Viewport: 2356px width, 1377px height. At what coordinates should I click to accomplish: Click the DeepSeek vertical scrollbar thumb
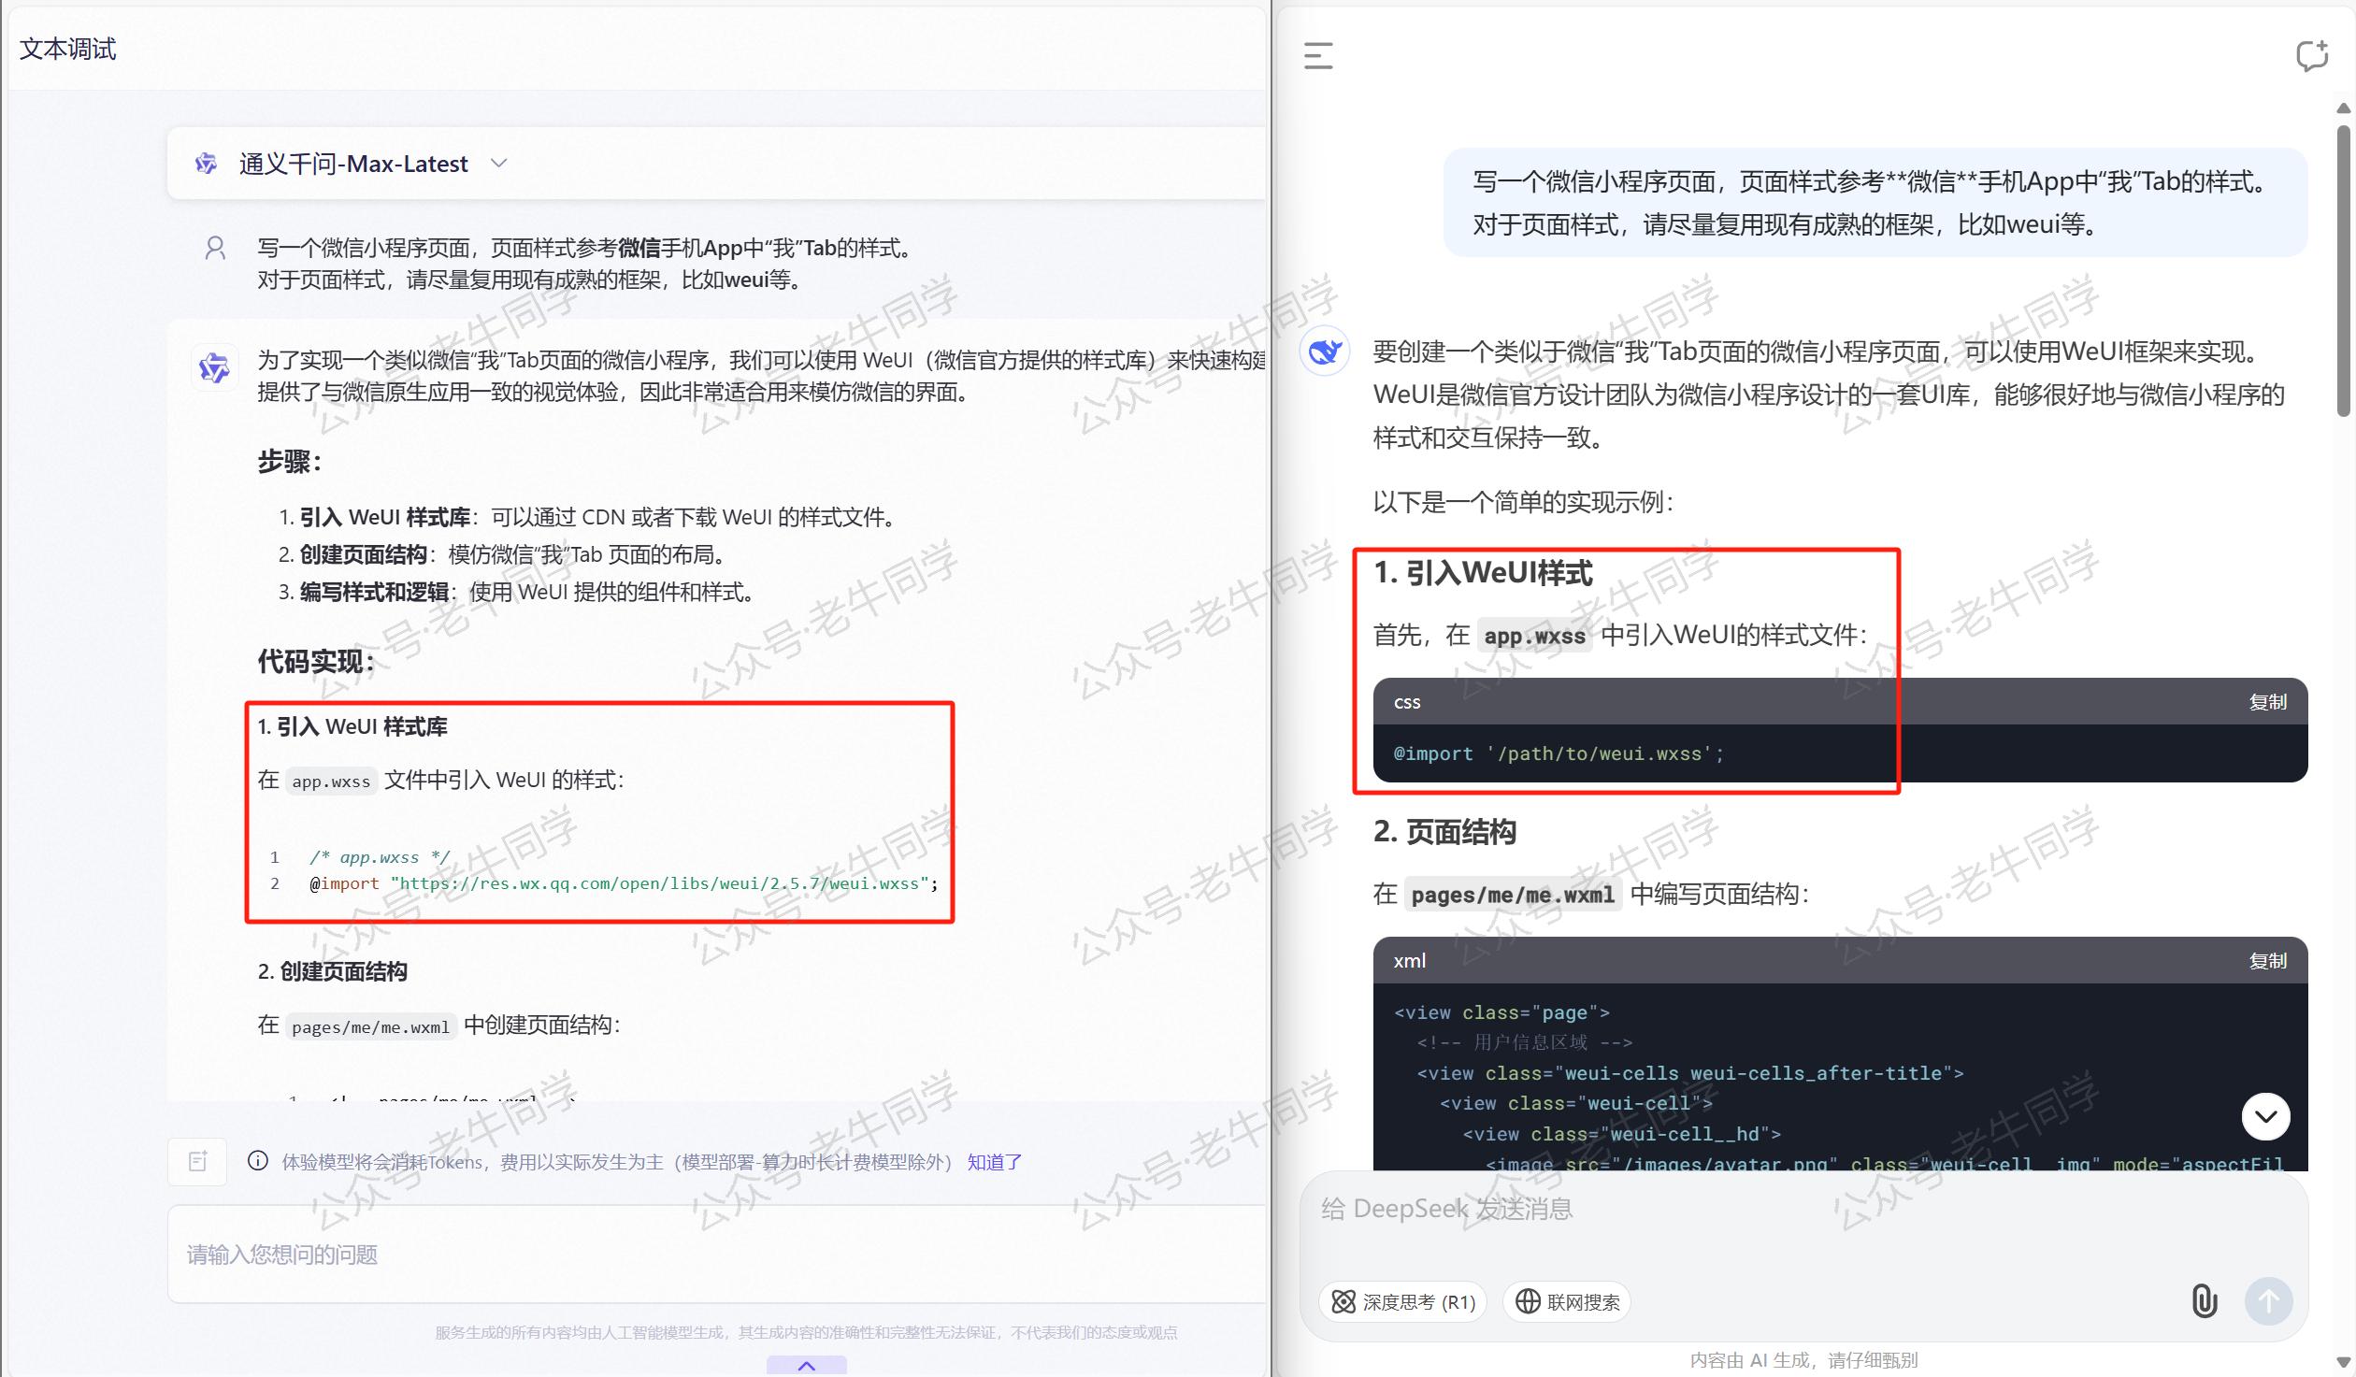coord(2343,271)
